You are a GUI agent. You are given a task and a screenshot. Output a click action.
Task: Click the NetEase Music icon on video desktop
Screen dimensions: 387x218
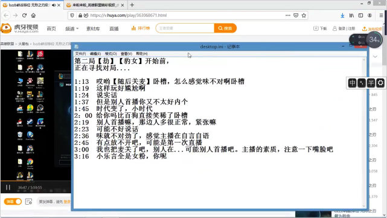click(x=40, y=54)
